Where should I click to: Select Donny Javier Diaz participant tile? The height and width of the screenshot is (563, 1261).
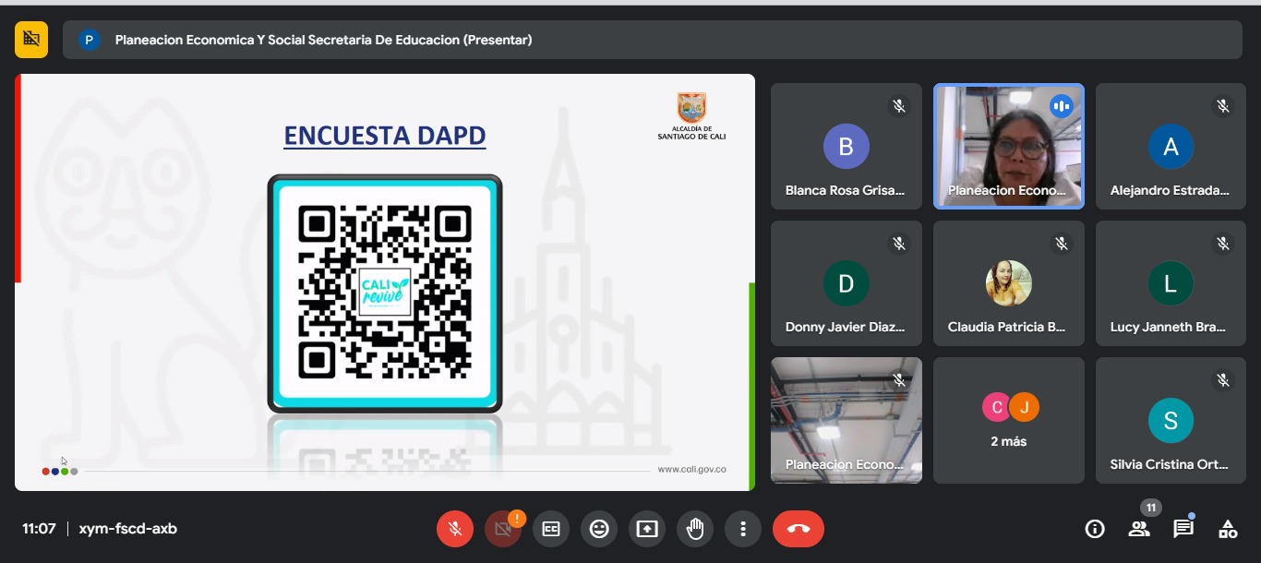[847, 283]
